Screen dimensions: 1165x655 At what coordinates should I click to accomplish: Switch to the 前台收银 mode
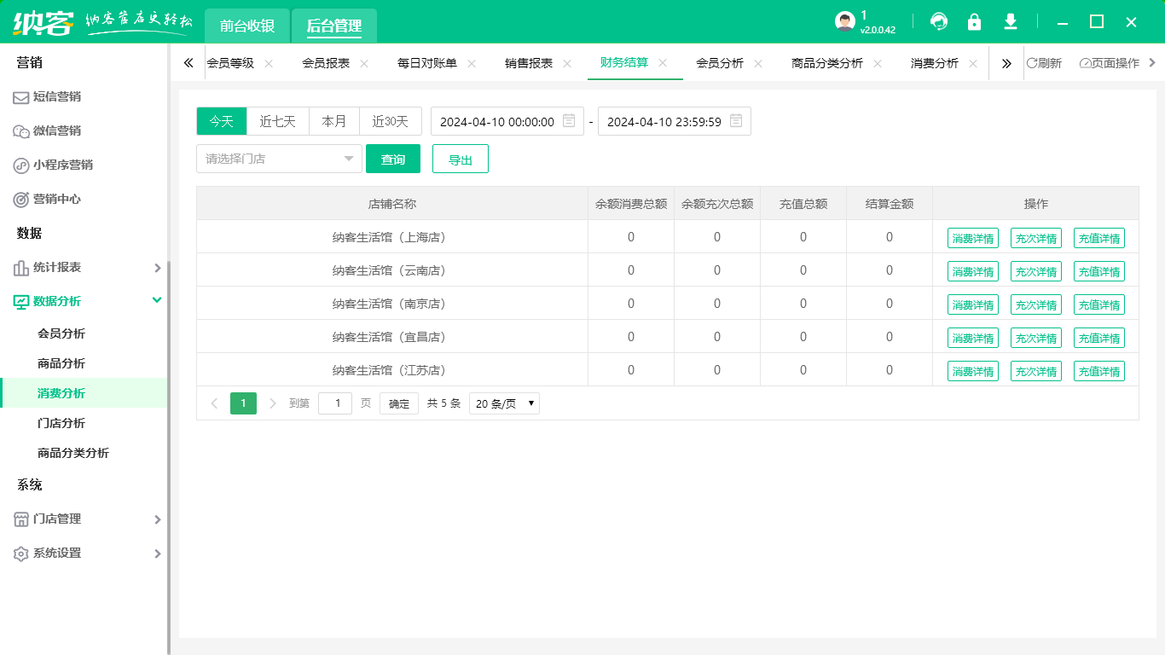[x=246, y=26]
